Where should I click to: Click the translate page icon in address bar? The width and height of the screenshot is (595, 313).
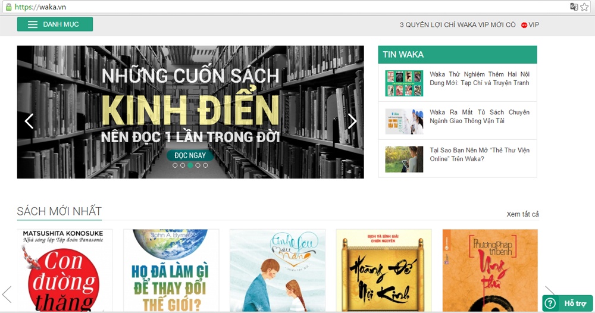point(574,7)
